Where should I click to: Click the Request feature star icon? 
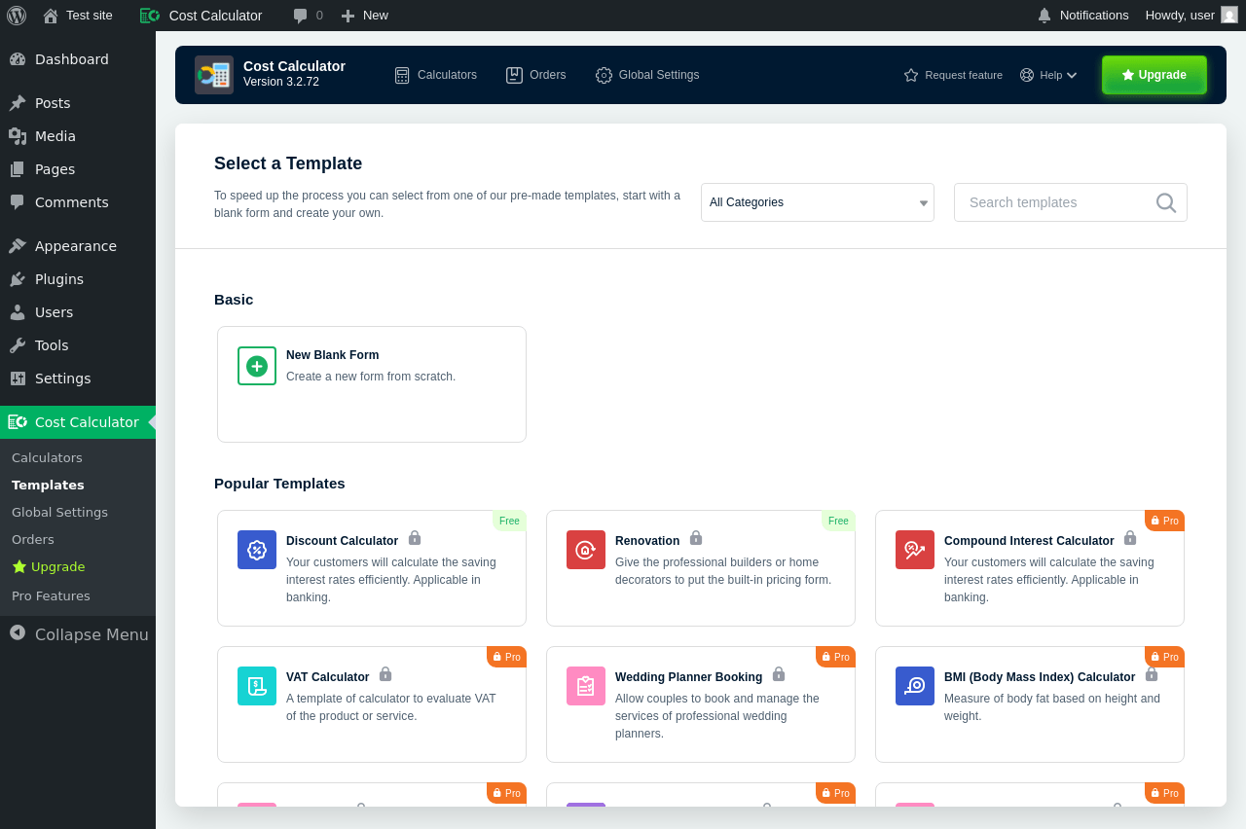(x=911, y=75)
